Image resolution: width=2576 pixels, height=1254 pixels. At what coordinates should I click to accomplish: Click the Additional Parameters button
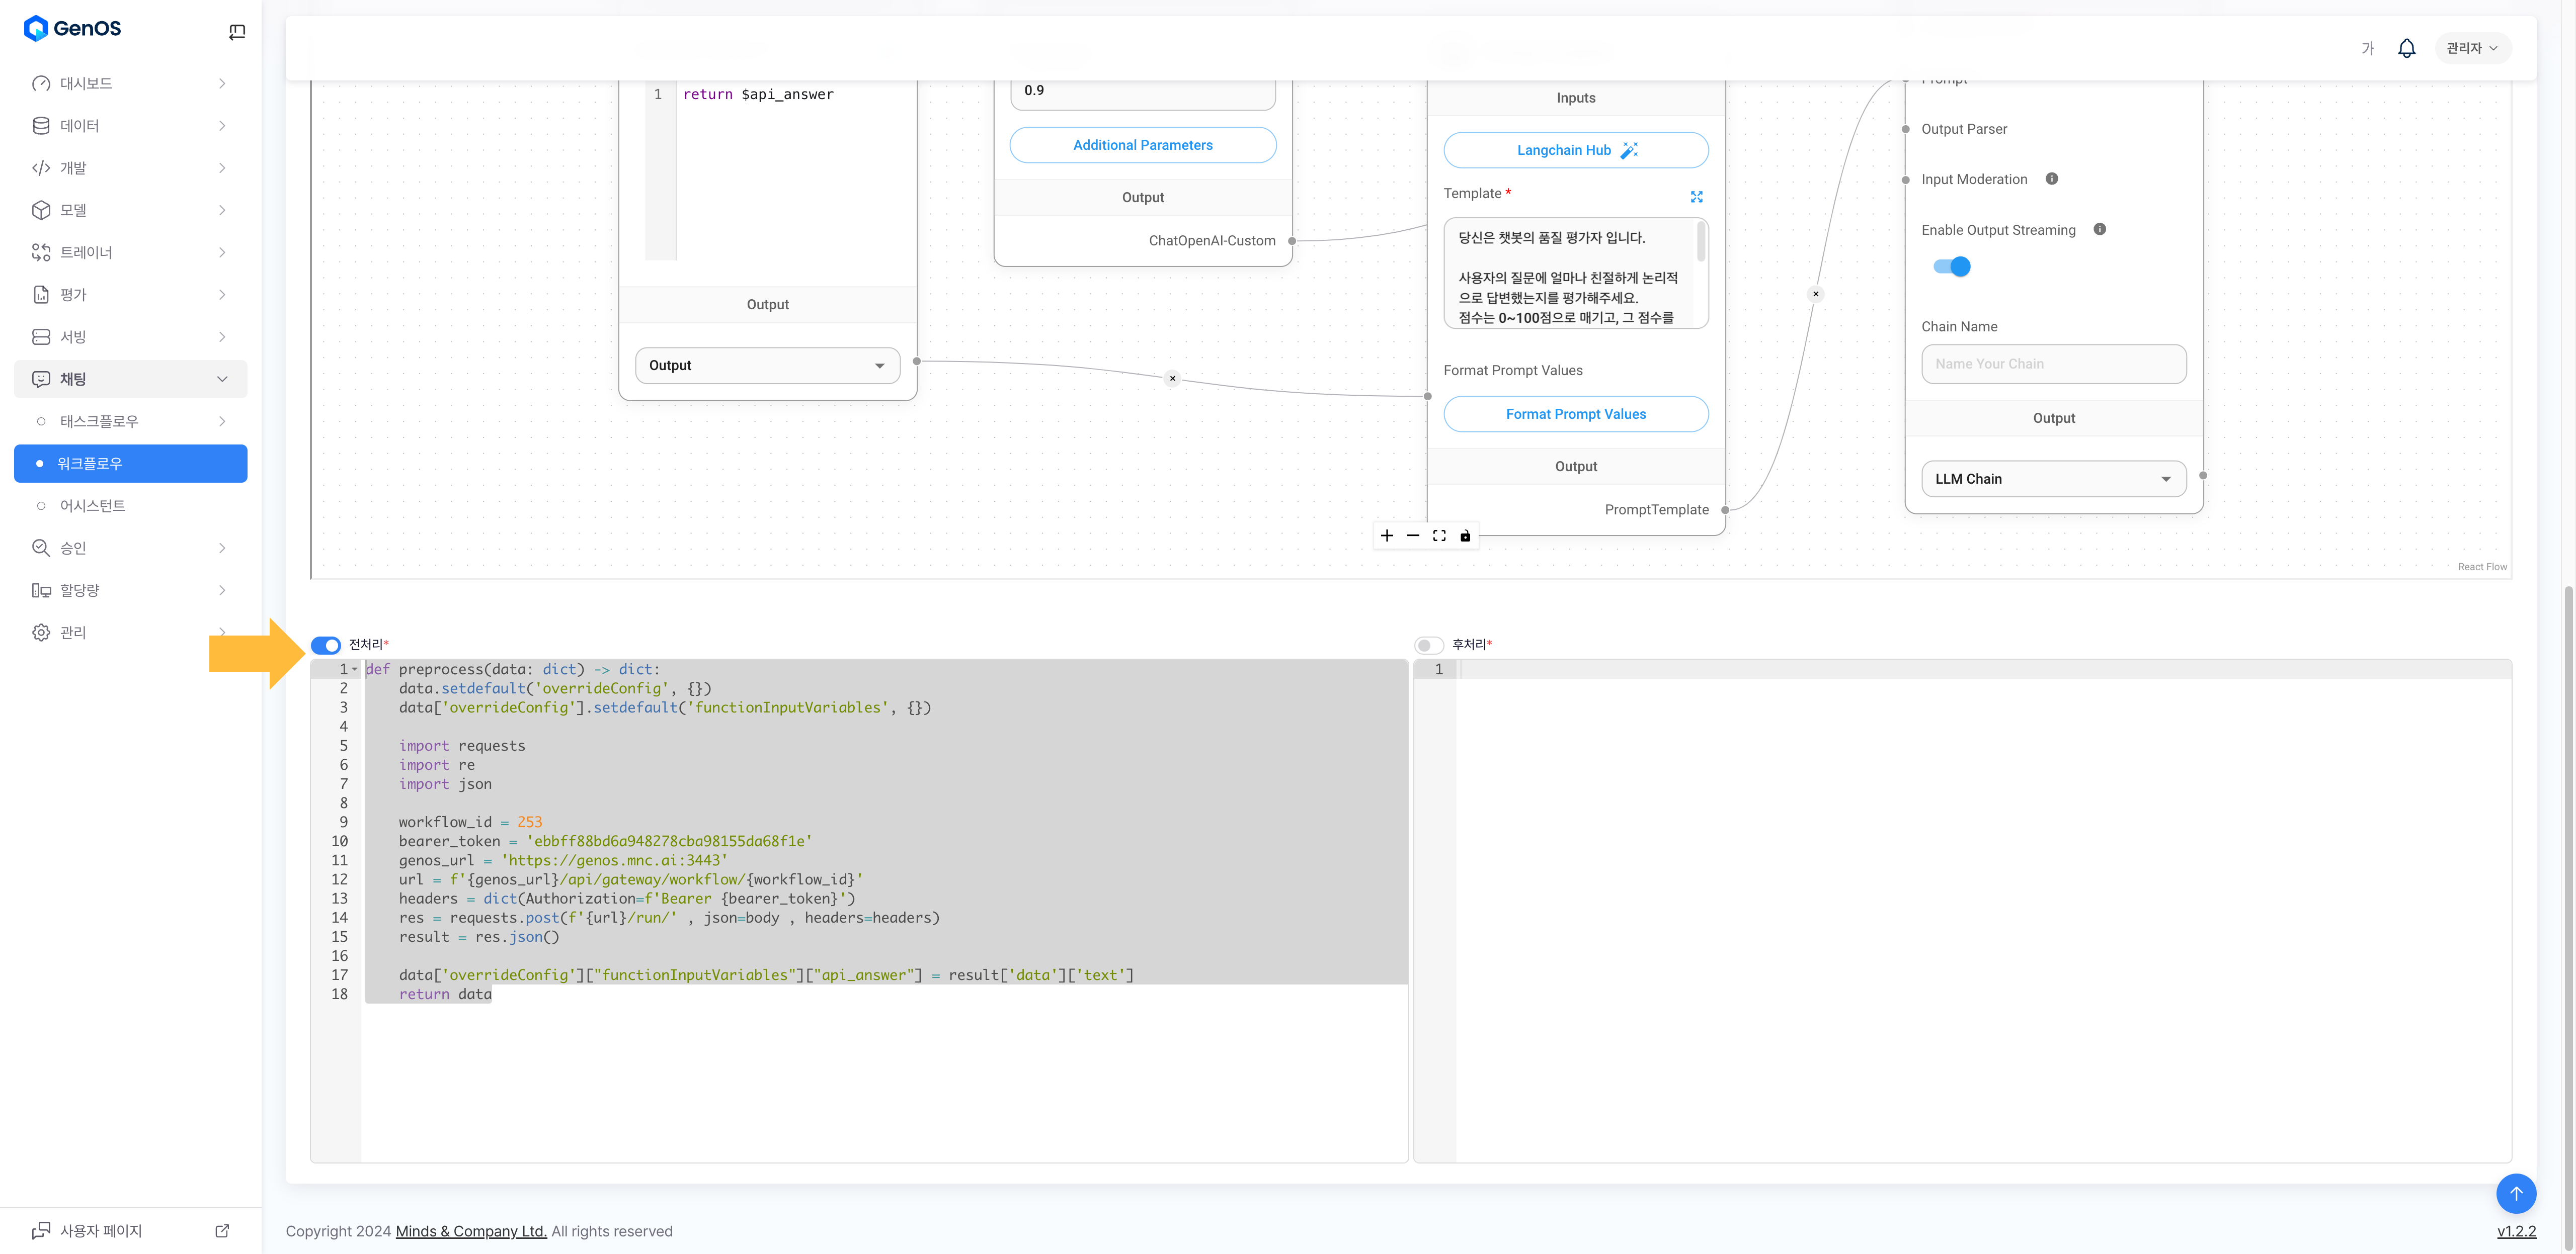(1142, 145)
